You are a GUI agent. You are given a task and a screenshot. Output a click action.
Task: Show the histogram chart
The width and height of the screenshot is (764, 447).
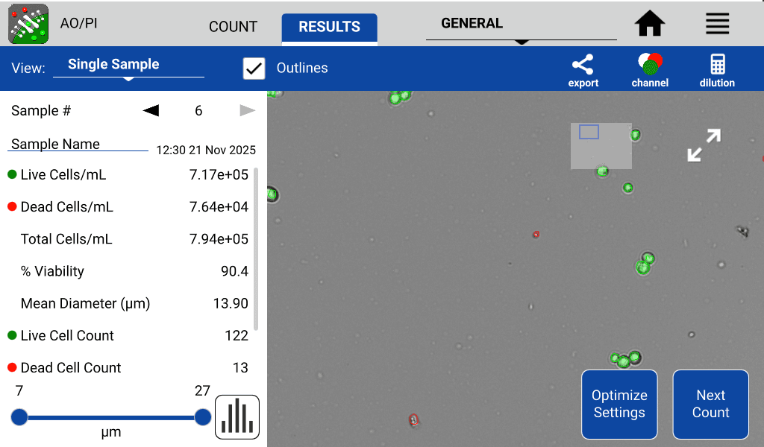tap(237, 417)
